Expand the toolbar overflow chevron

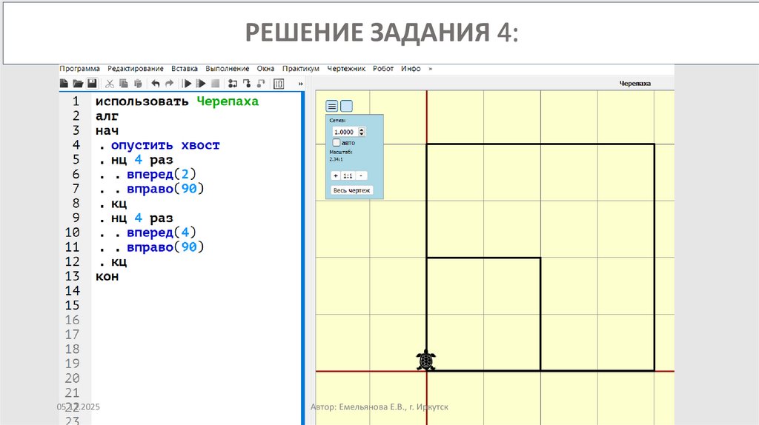point(301,84)
